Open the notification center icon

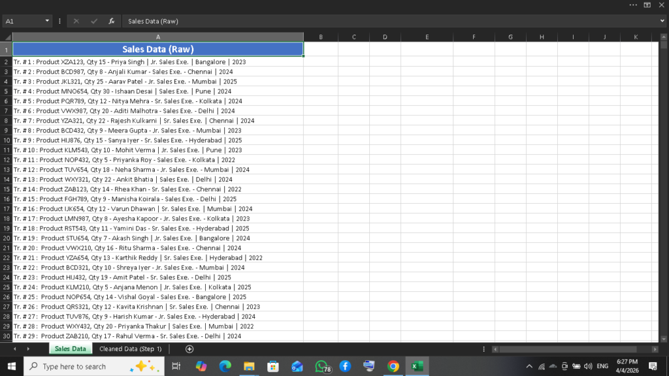[x=653, y=366]
